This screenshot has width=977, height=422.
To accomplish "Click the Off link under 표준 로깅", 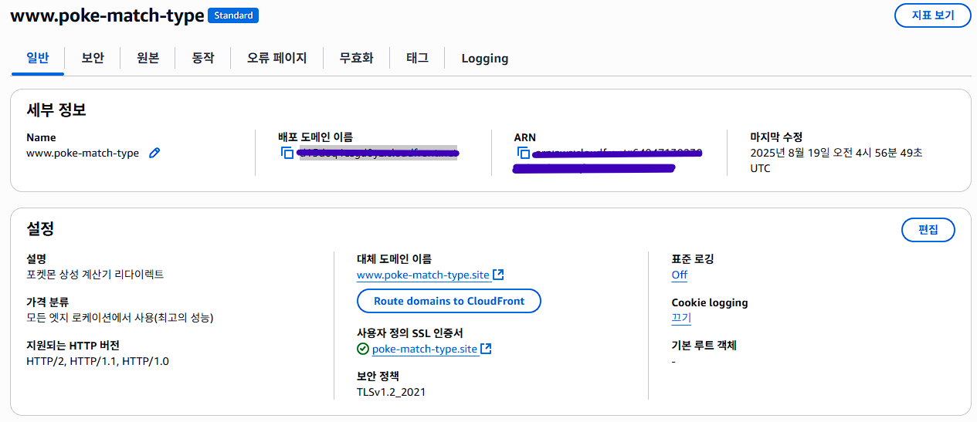I will pyautogui.click(x=679, y=275).
